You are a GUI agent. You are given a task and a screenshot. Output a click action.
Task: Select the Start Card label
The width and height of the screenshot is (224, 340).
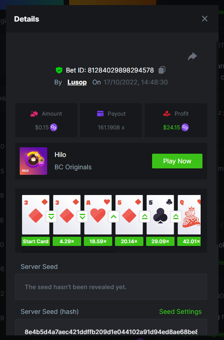pos(36,241)
